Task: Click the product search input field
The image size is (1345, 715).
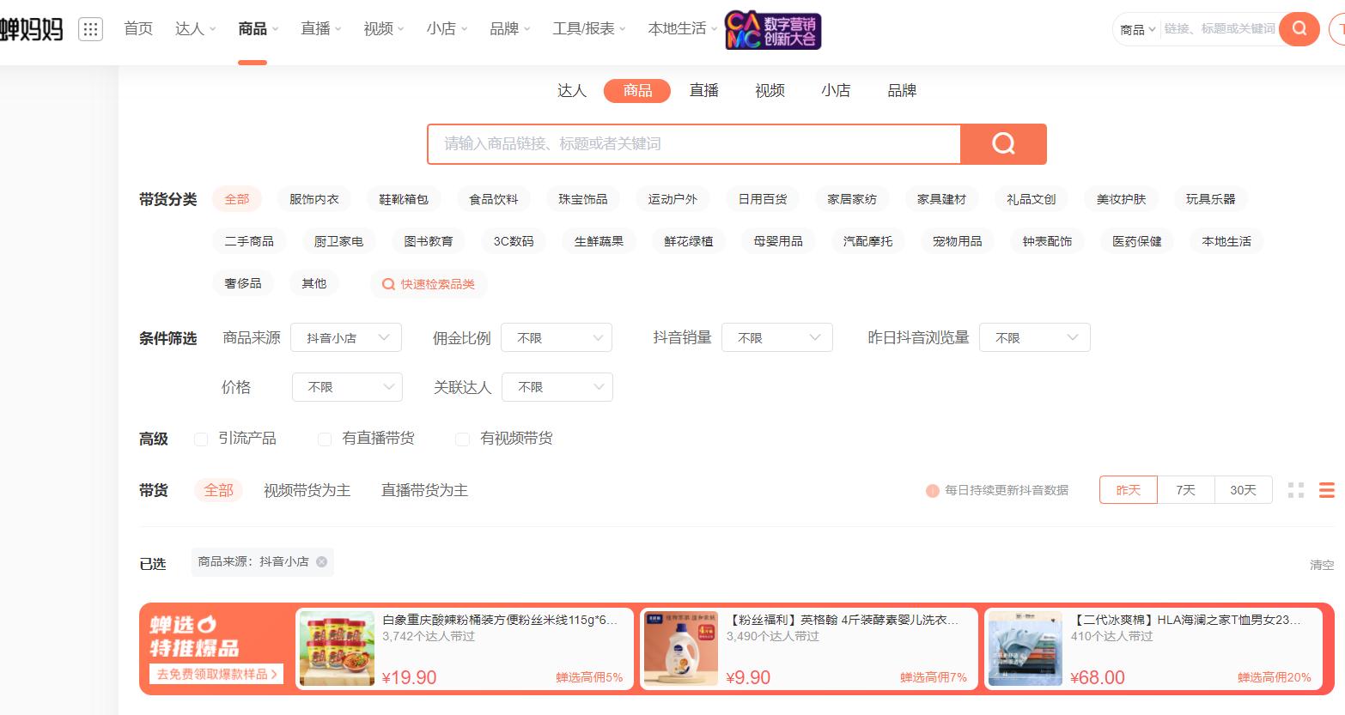Action: 694,143
